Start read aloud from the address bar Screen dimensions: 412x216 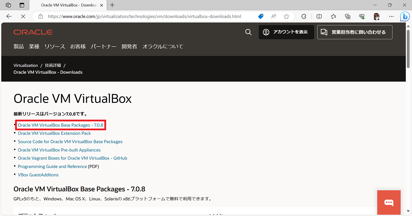click(273, 16)
